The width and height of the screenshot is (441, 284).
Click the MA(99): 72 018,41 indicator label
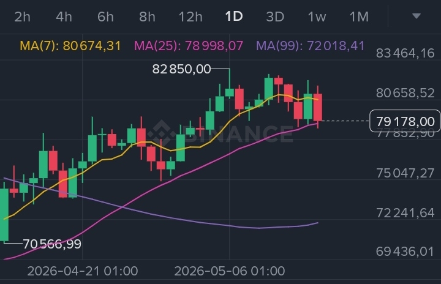(310, 46)
